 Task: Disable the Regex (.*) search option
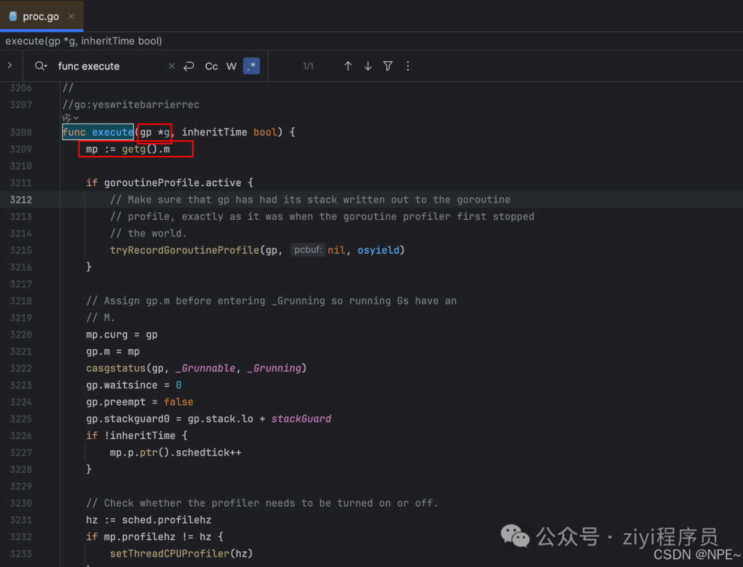point(251,66)
